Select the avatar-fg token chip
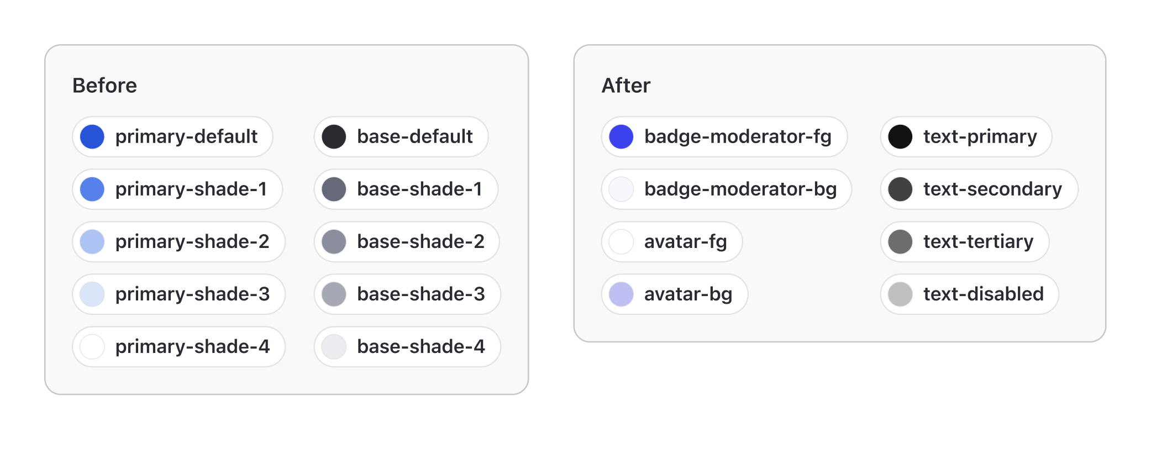The image size is (1151, 449). pos(672,242)
